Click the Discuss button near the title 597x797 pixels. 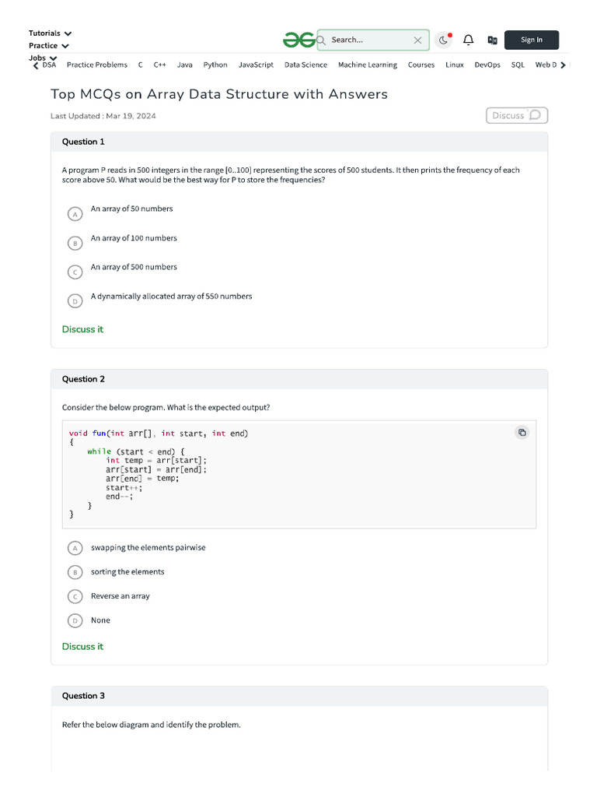[x=516, y=115]
